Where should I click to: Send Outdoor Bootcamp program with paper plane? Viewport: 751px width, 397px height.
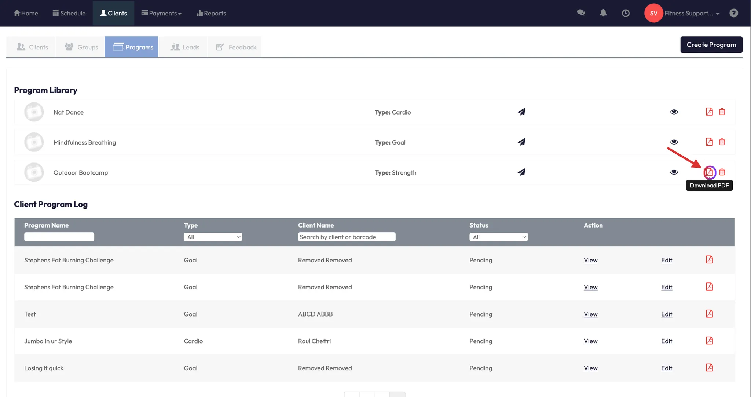point(521,172)
